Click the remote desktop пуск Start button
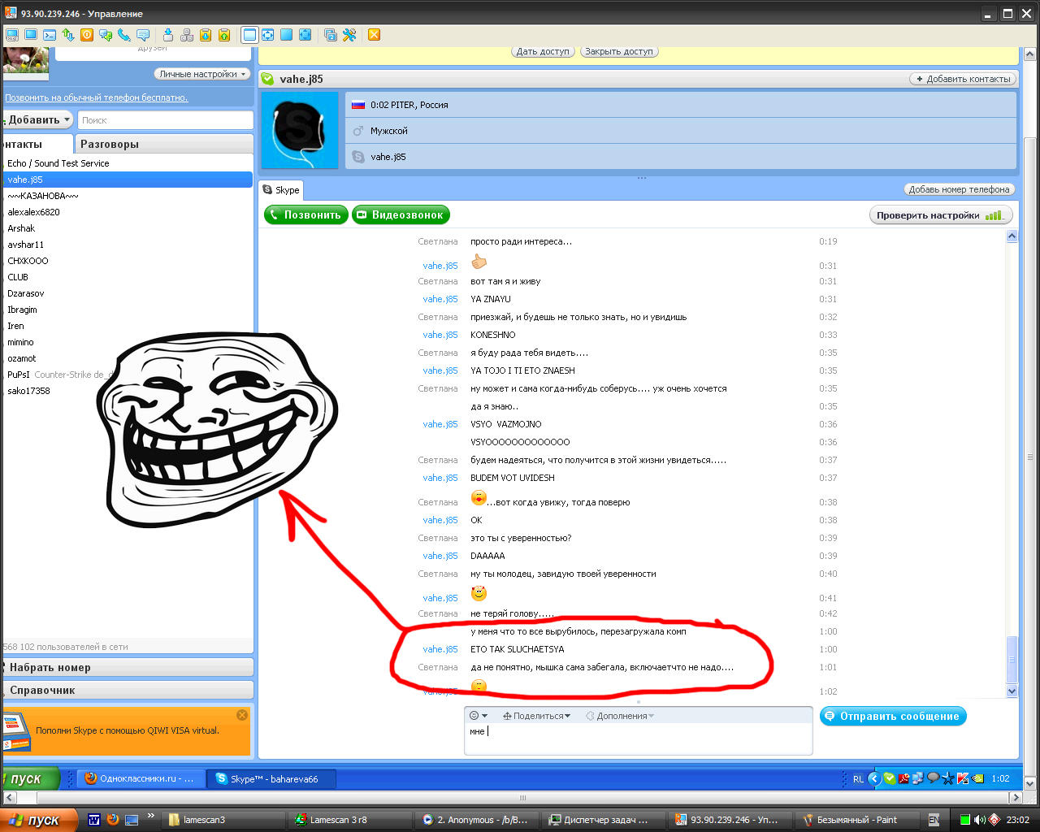1040x832 pixels. point(30,778)
